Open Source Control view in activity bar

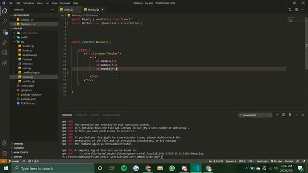(5, 32)
